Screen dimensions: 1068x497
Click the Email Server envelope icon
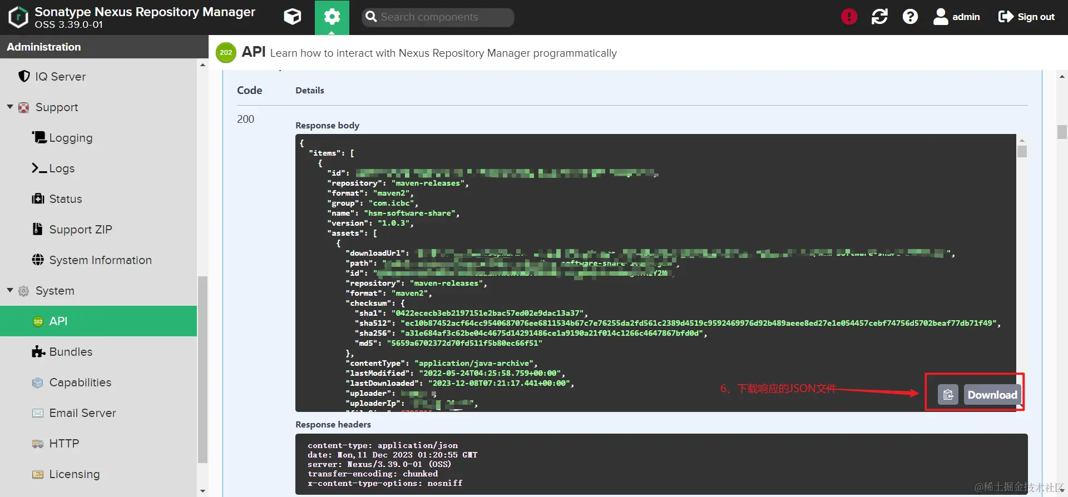coord(37,413)
